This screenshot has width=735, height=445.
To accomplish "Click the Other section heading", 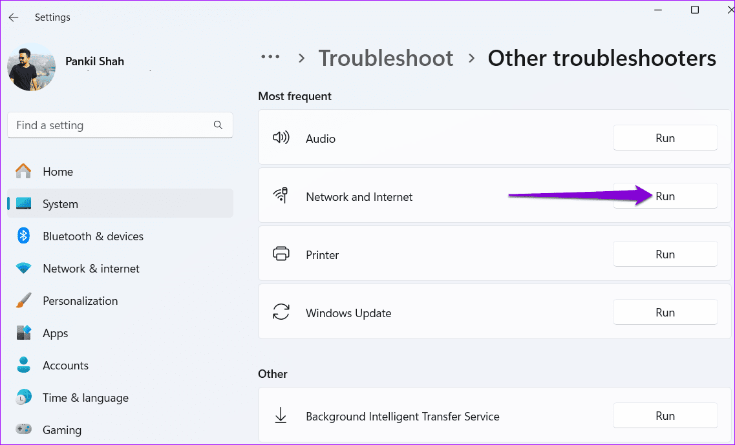I will click(x=272, y=374).
